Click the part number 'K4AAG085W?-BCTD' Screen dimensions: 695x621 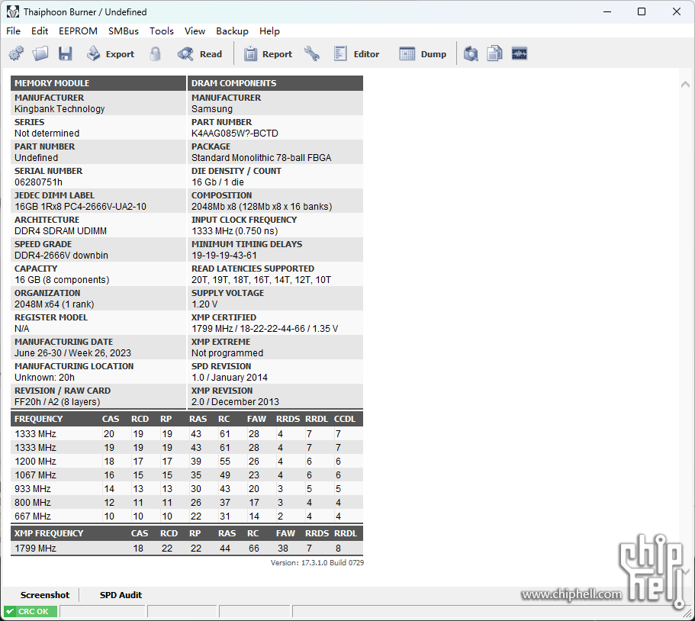pyautogui.click(x=235, y=134)
